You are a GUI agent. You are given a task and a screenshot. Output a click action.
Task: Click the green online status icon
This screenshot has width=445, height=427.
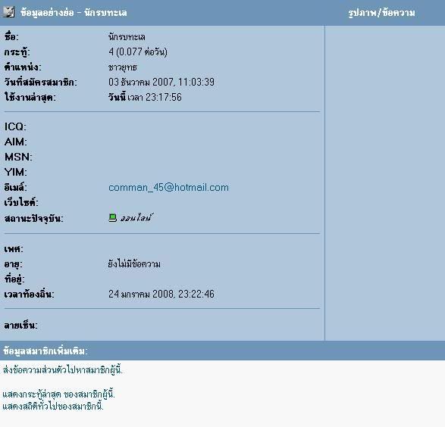click(113, 217)
